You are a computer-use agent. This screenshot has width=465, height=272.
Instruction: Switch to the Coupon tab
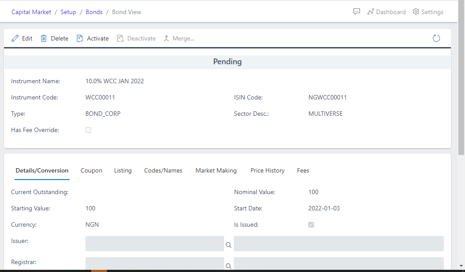pyautogui.click(x=91, y=170)
